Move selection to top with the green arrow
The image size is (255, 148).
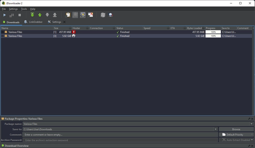pyautogui.click(x=32, y=15)
